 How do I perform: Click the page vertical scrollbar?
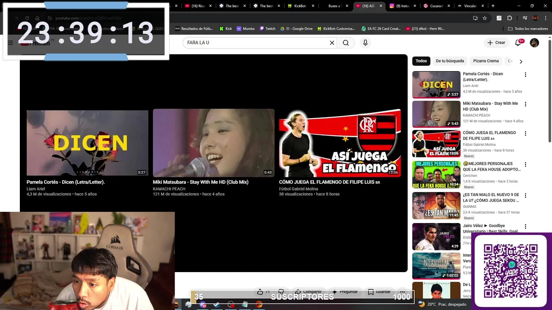(549, 90)
